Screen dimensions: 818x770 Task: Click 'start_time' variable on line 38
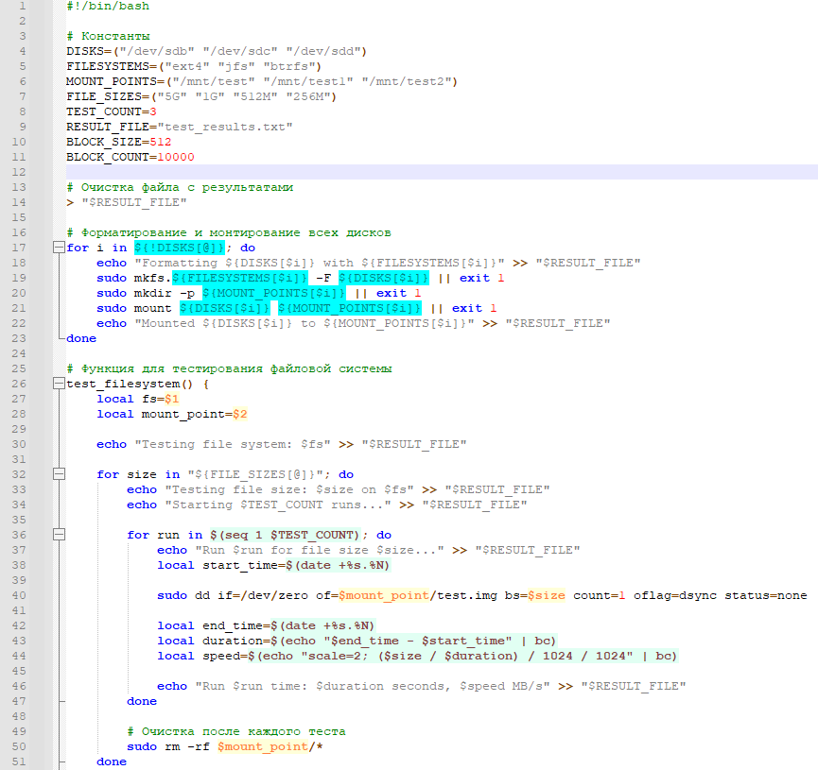pos(240,565)
